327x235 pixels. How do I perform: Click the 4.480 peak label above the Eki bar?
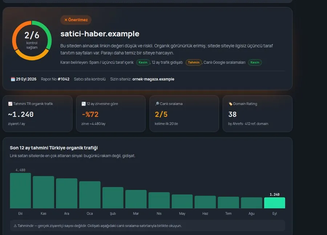point(20,170)
